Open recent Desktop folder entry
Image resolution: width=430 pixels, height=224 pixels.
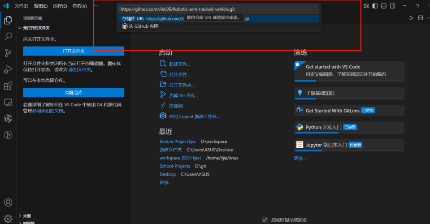point(168,174)
